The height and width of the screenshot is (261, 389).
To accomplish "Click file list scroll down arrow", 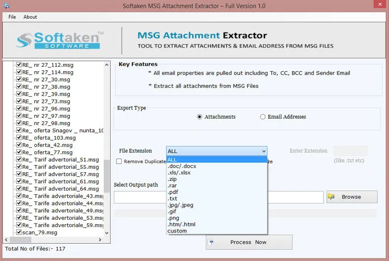I will [x=107, y=233].
